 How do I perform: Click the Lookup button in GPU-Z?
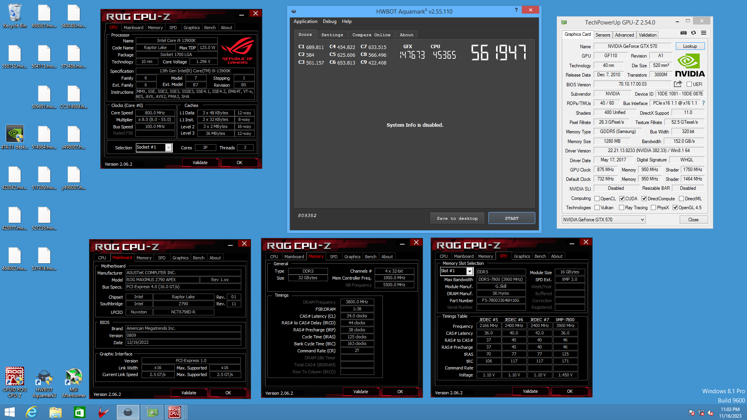(x=690, y=46)
